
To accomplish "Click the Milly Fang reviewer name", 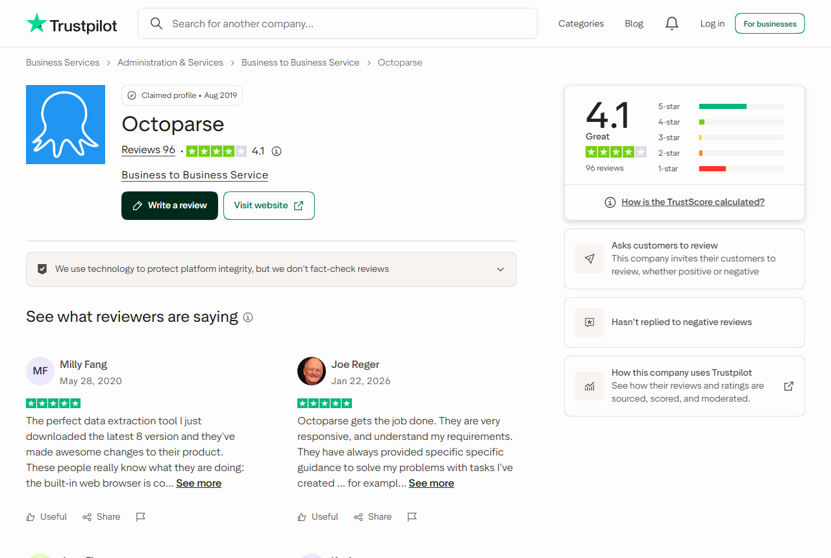I will tap(83, 365).
